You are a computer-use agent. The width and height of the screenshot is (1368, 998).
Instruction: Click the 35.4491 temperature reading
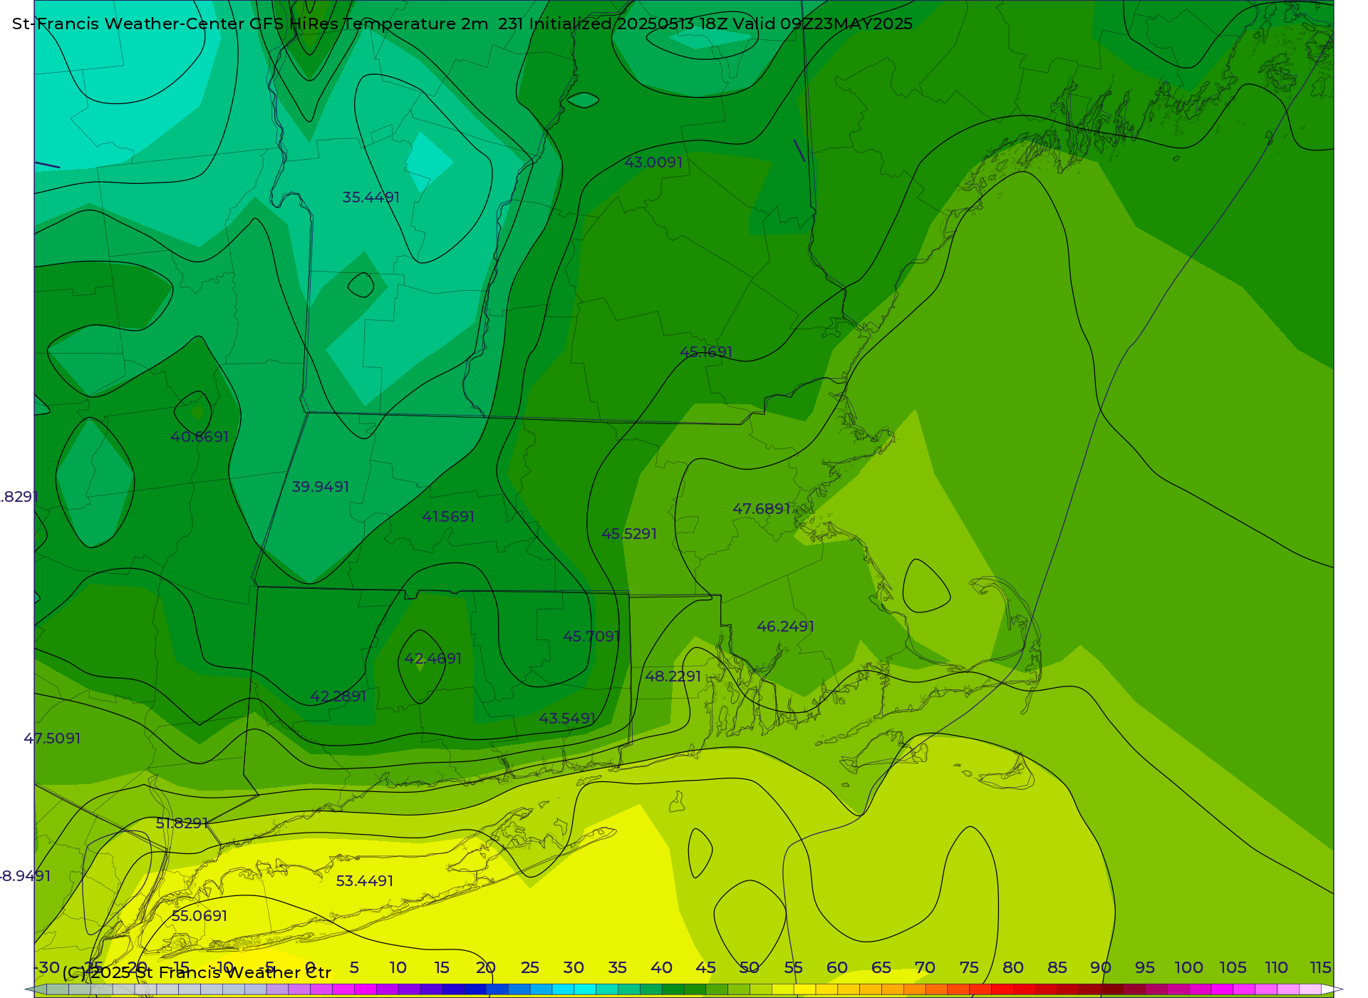point(370,197)
